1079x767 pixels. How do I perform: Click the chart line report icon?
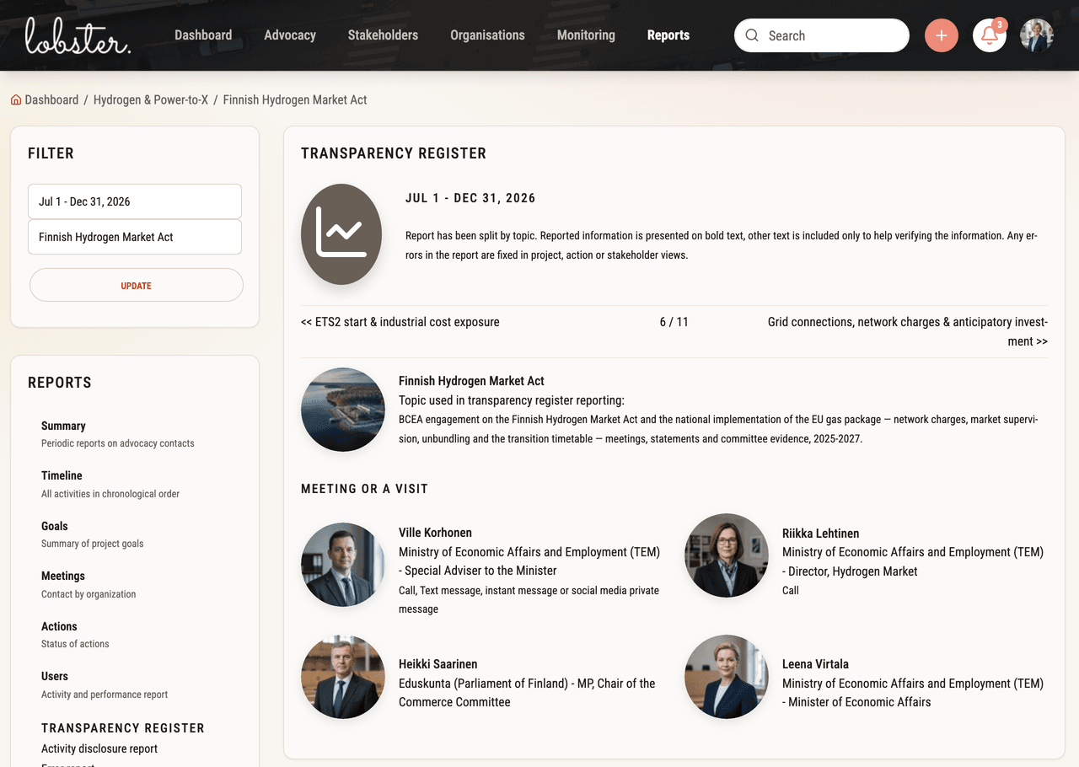click(341, 234)
